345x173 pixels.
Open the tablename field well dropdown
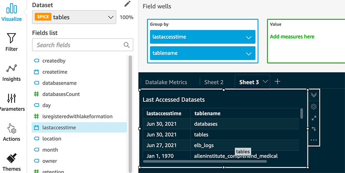pos(248,53)
